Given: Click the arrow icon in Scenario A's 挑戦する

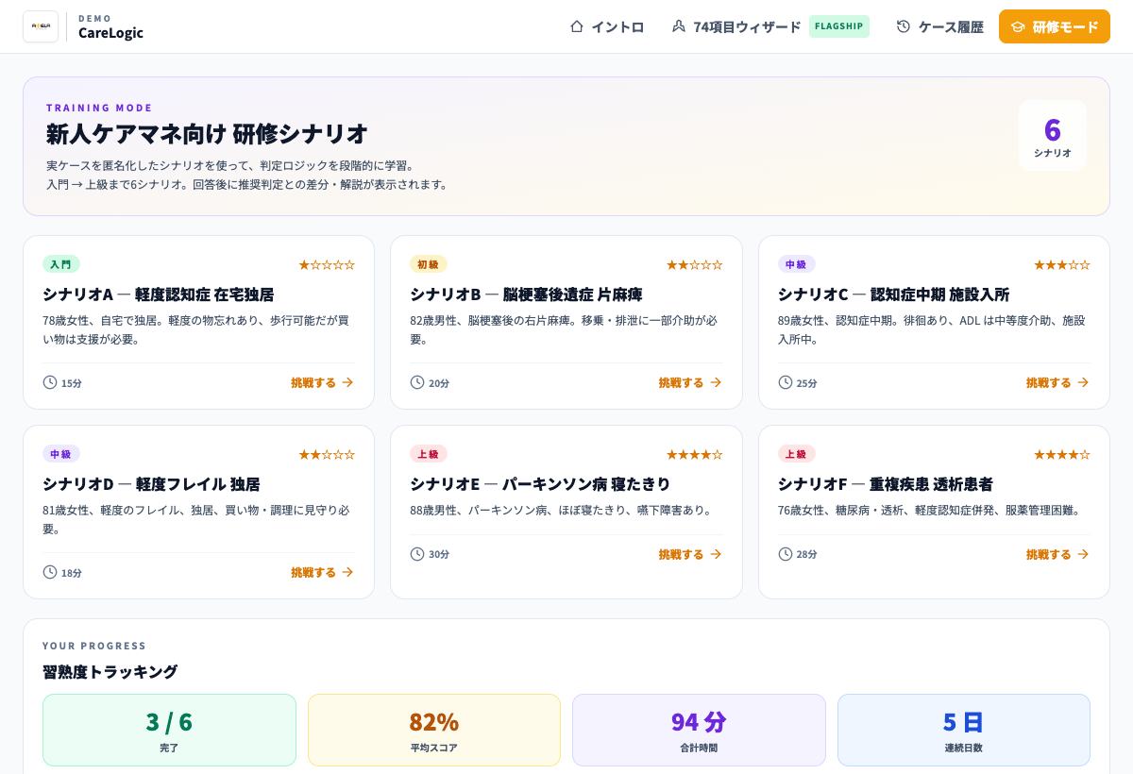Looking at the screenshot, I should [347, 382].
